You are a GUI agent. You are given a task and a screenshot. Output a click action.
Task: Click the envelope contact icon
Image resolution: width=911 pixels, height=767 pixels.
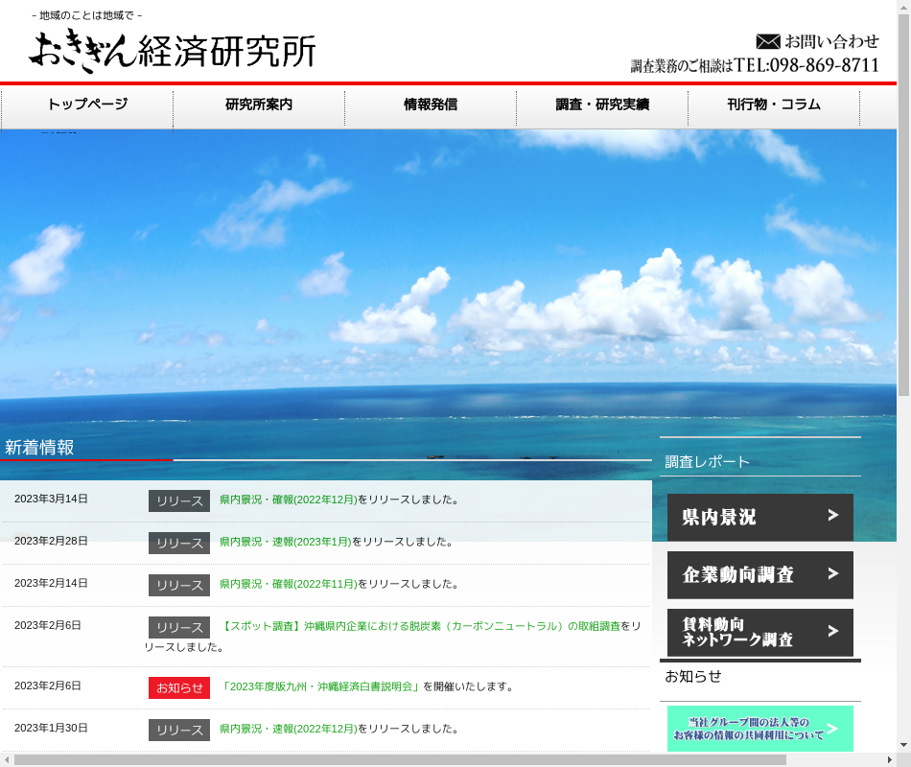pos(768,41)
